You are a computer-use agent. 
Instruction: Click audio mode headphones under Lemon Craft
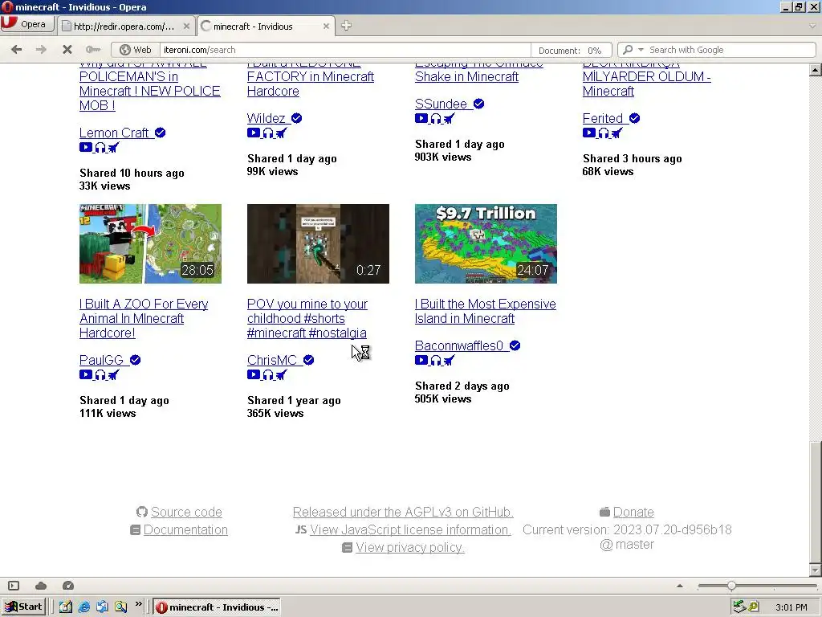[x=100, y=148]
